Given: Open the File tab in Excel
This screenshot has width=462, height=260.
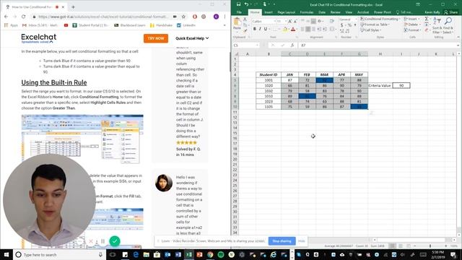Looking at the screenshot, I should (x=239, y=12).
